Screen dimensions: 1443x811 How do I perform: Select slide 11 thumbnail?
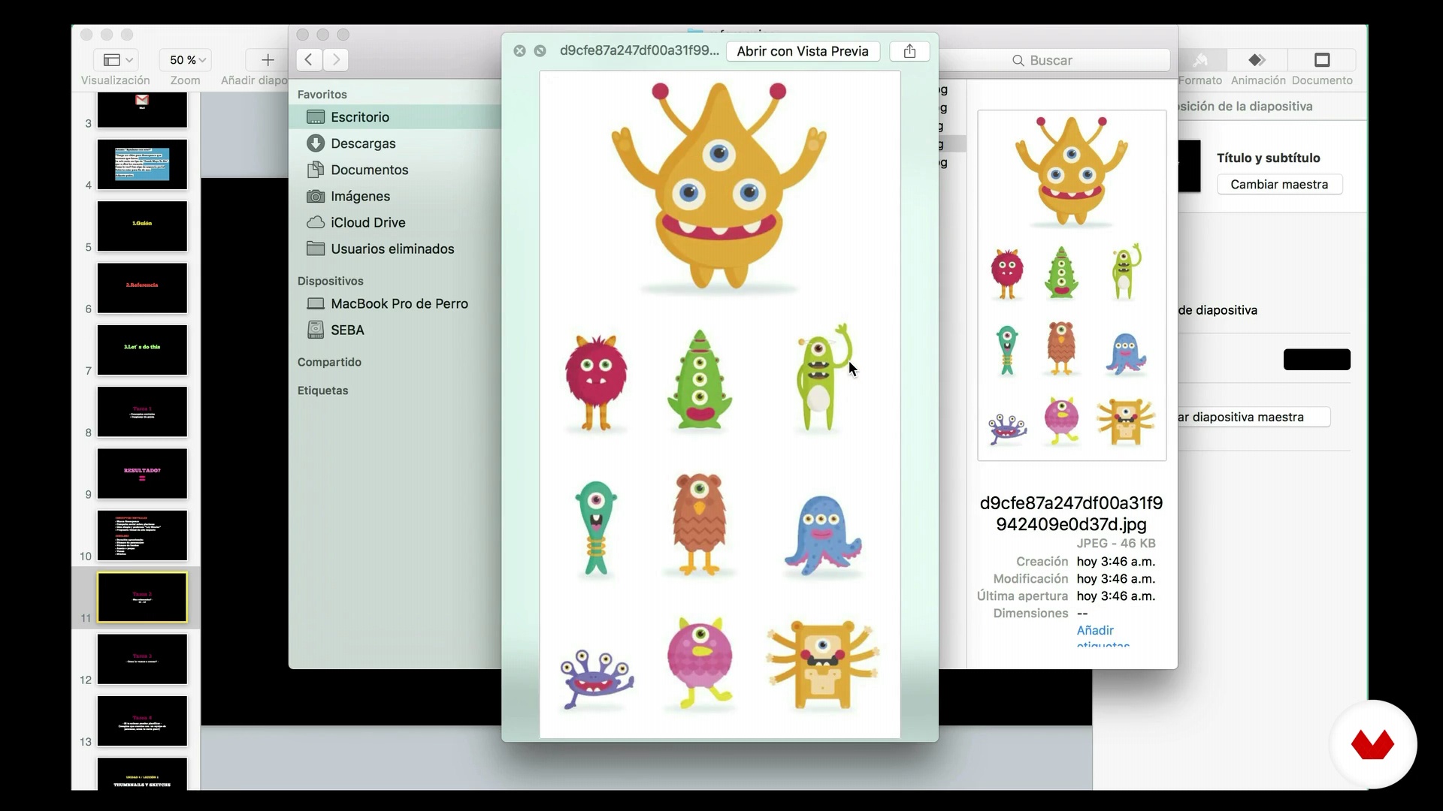[142, 598]
